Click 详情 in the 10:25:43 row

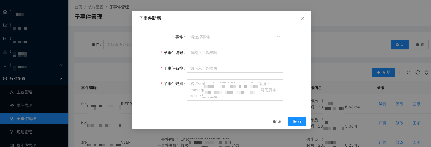pos(382,142)
